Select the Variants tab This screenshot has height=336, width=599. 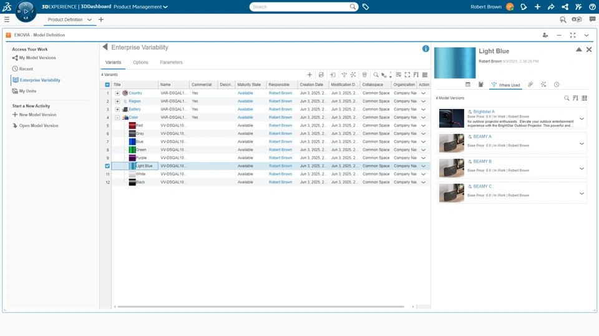point(113,62)
